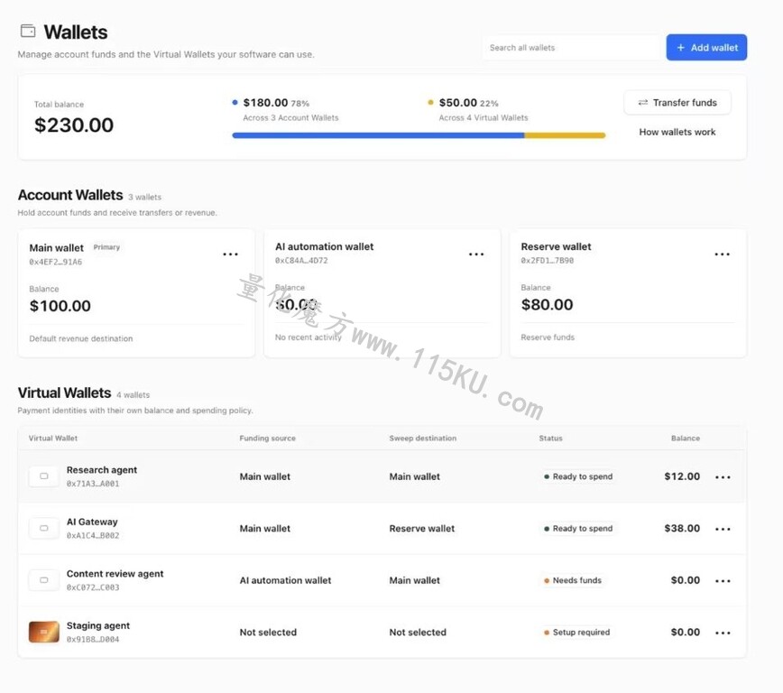Viewport: 783px width, 693px height.
Task: Click the AI Gateway name
Action: point(92,522)
